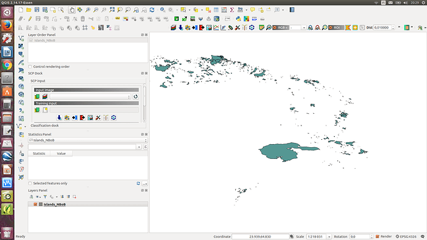The image size is (427, 240).
Task: Refresh the Statistics Panel results
Action: 139,184
